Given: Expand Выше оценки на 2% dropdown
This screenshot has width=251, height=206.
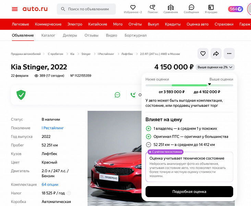Looking at the screenshot, I should (x=215, y=67).
